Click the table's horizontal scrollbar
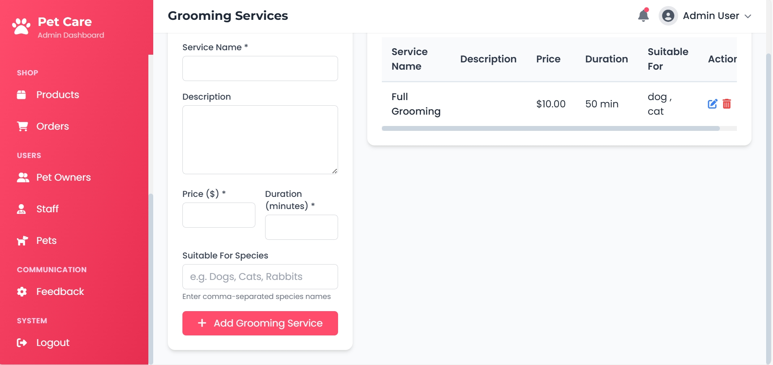773x365 pixels. coord(550,128)
